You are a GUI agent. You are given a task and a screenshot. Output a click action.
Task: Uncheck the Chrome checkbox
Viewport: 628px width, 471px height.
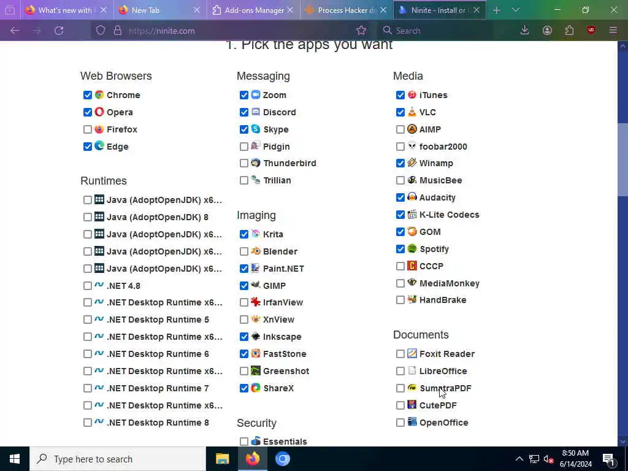point(87,95)
